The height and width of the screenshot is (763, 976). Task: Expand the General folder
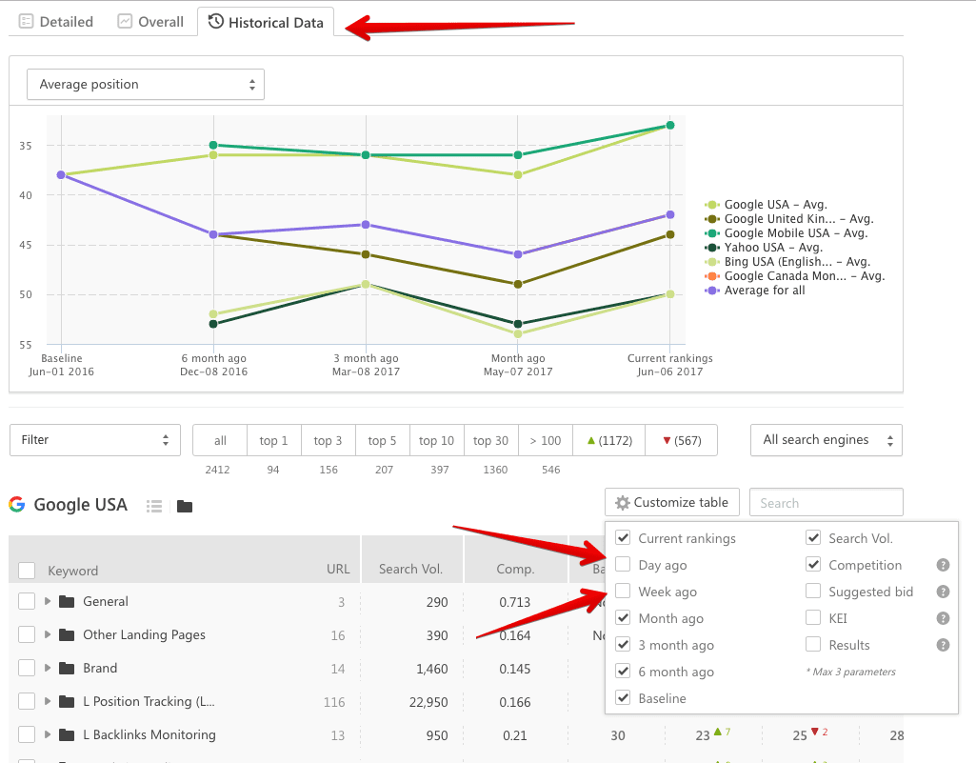[48, 601]
